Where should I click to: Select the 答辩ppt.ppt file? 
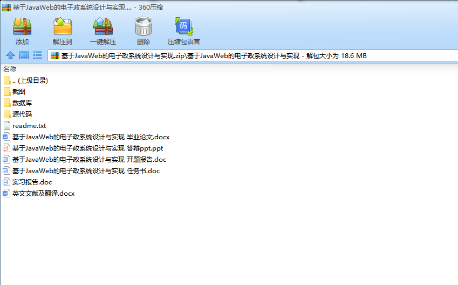click(x=83, y=148)
